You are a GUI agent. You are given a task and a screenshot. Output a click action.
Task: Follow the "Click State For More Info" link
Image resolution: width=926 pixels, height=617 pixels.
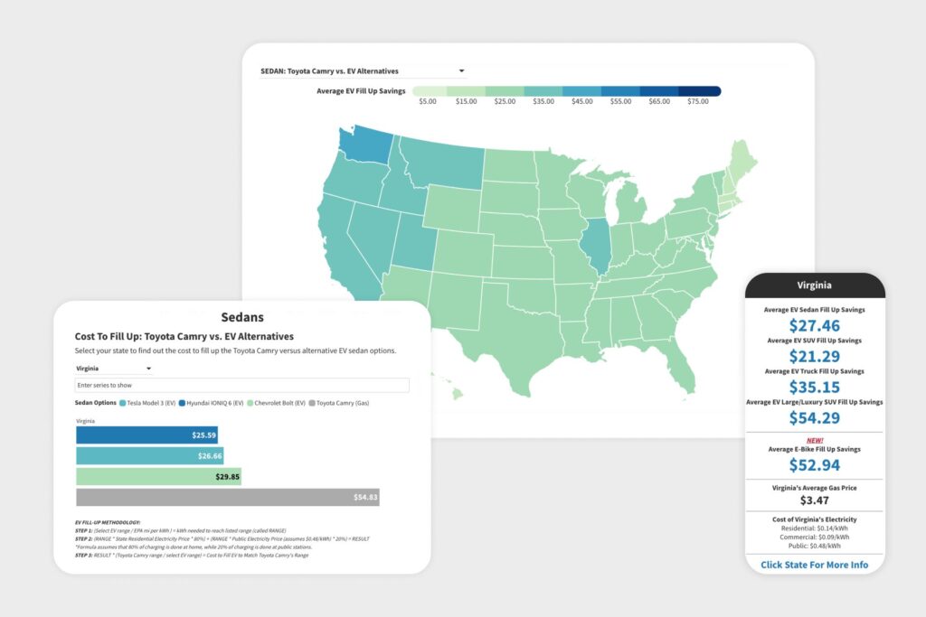(814, 565)
